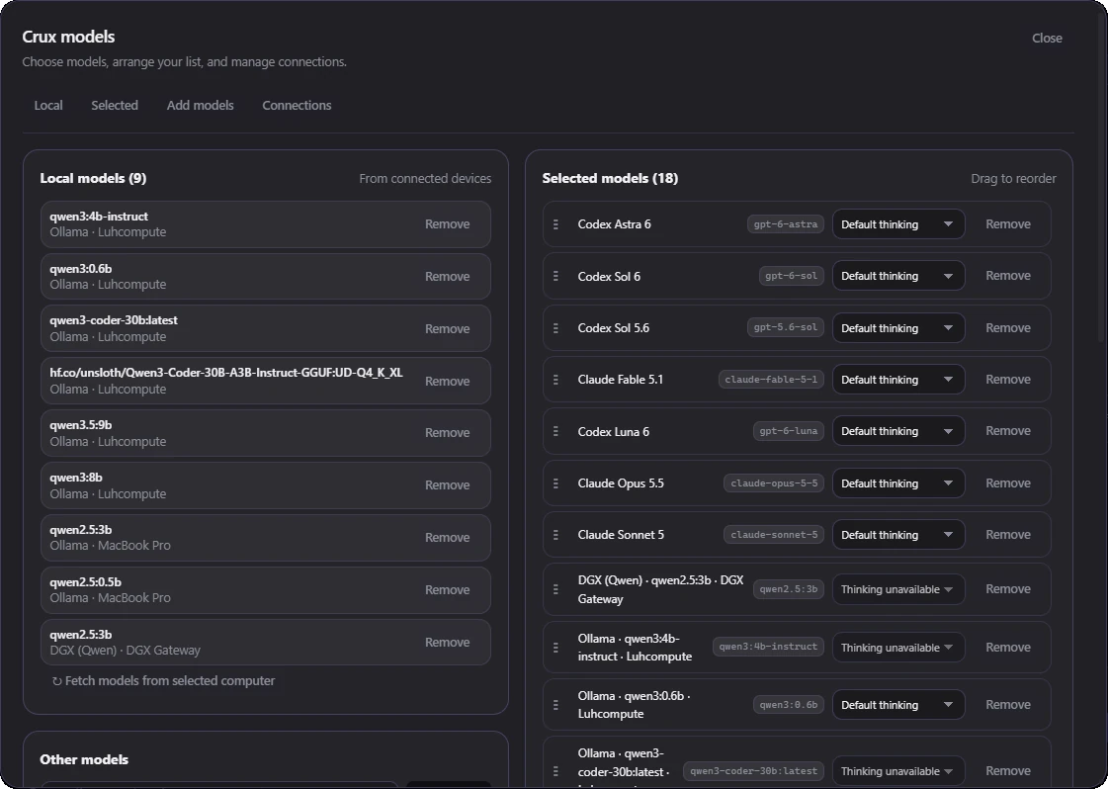Open thinking dropdown for Claude Opus 5.5
The height and width of the screenshot is (789, 1108).
pos(898,483)
